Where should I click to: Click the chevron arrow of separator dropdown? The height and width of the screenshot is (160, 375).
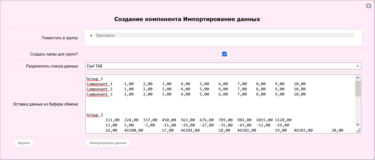point(358,66)
